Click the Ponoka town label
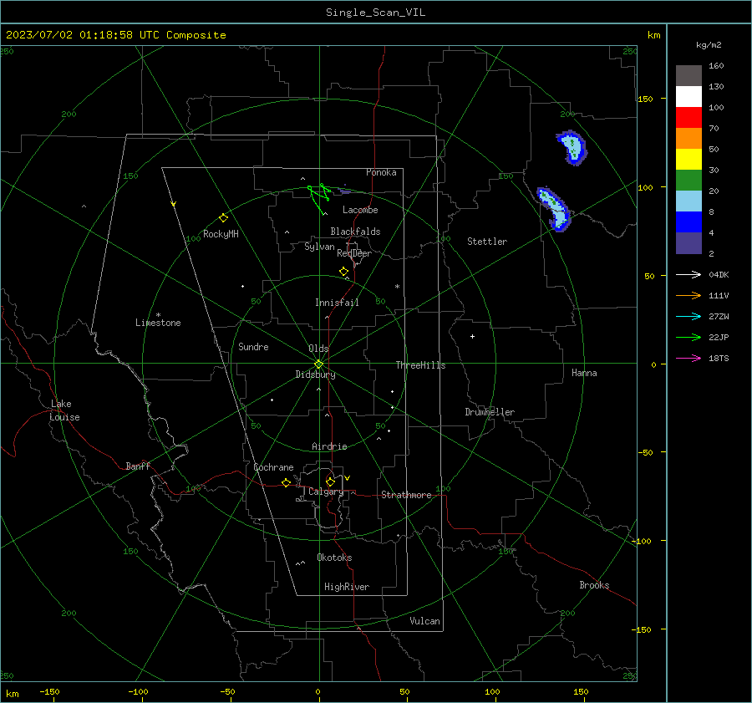The width and height of the screenshot is (752, 703). point(381,172)
